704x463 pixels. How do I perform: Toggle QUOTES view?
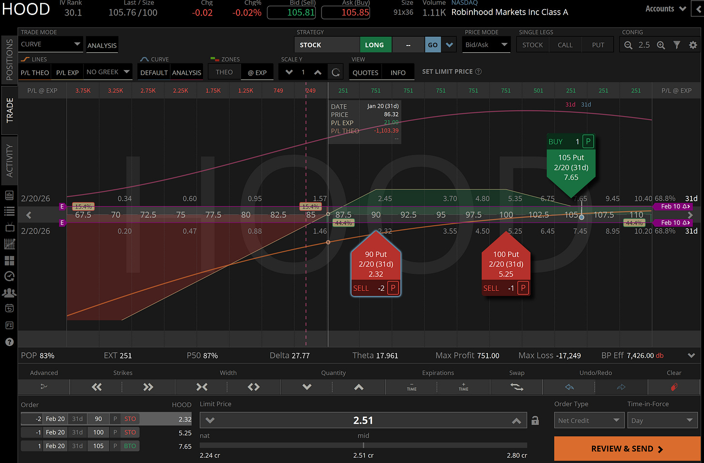(x=366, y=73)
